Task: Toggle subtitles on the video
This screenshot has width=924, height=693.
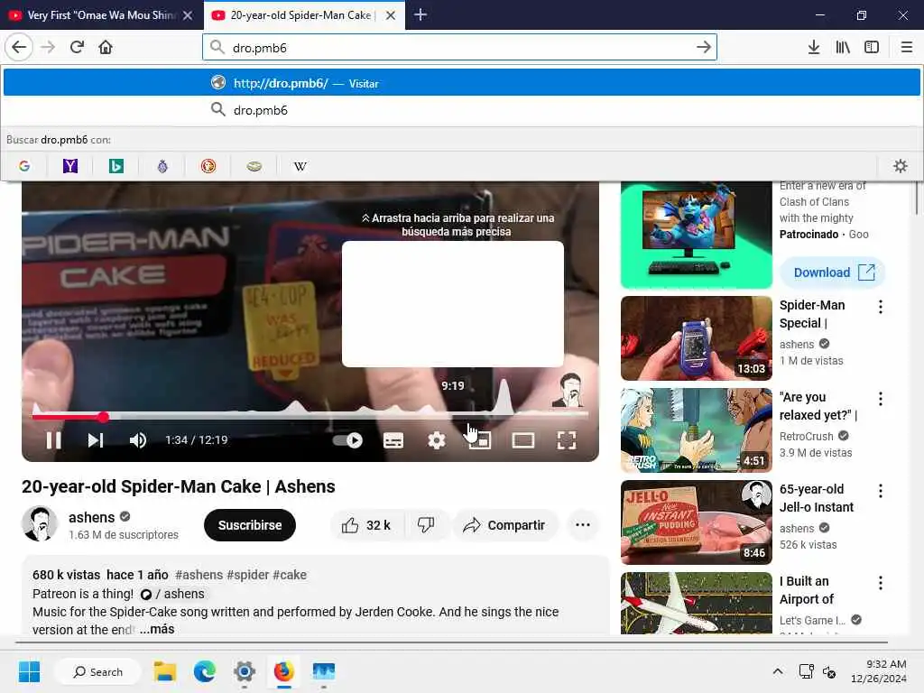Action: 393,440
